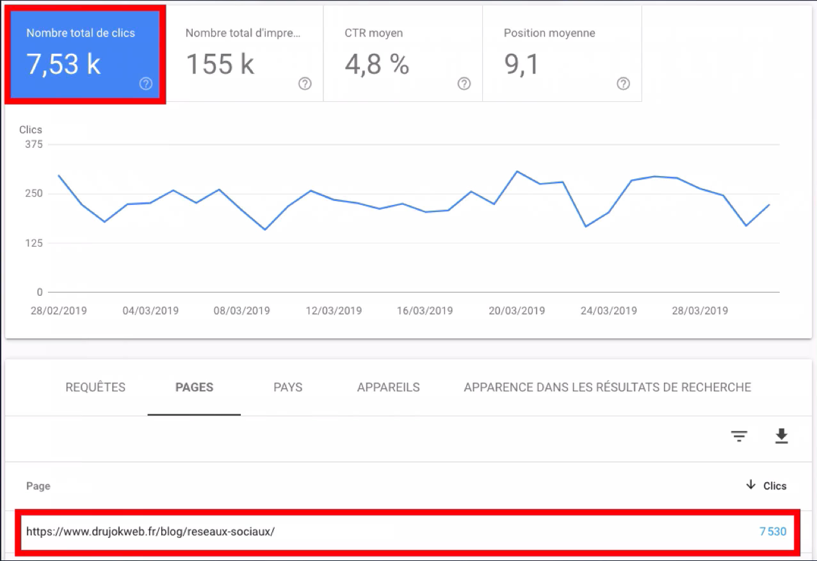
Task: Click the 7 530 clicks value
Action: (x=773, y=531)
